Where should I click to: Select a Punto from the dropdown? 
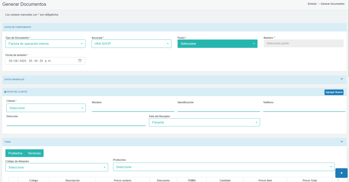(217, 44)
